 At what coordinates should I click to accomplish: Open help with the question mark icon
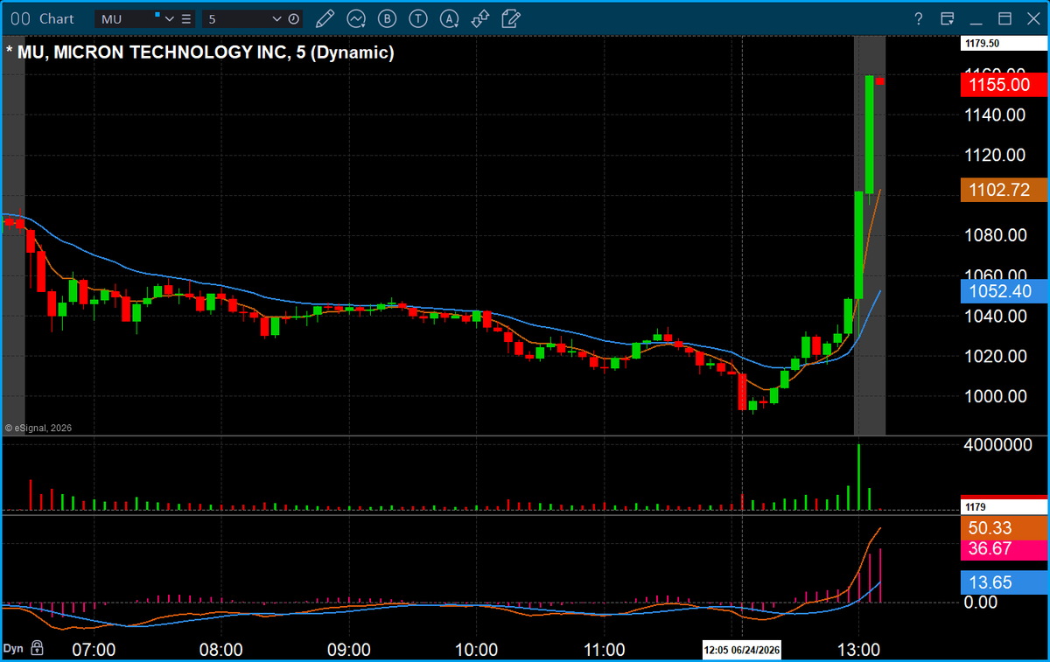[919, 18]
